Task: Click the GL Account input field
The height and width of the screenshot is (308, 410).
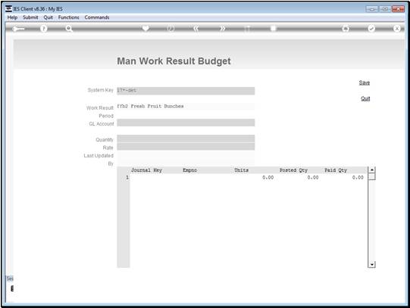Action: [186, 123]
